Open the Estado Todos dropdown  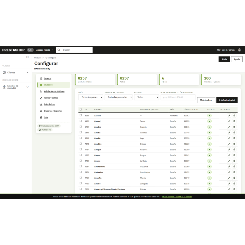point(146,97)
